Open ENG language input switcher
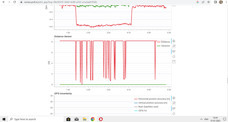This screenshot has width=228, height=122. click(x=206, y=119)
